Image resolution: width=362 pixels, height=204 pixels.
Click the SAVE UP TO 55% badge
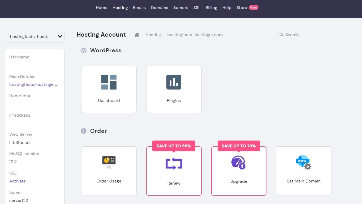pos(174,146)
